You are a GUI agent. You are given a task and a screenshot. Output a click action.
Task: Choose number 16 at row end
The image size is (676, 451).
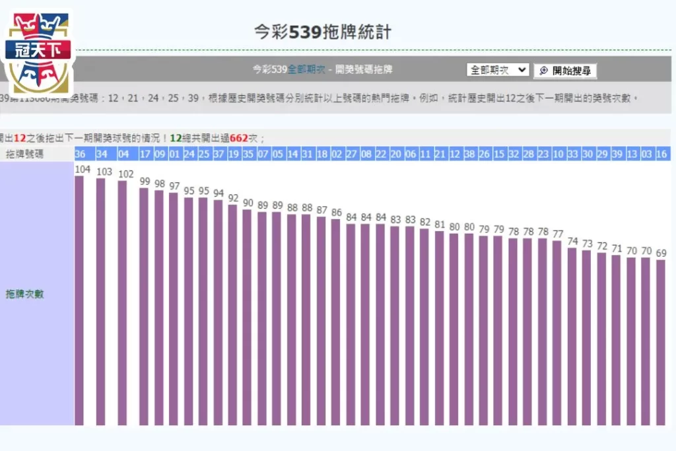point(661,154)
